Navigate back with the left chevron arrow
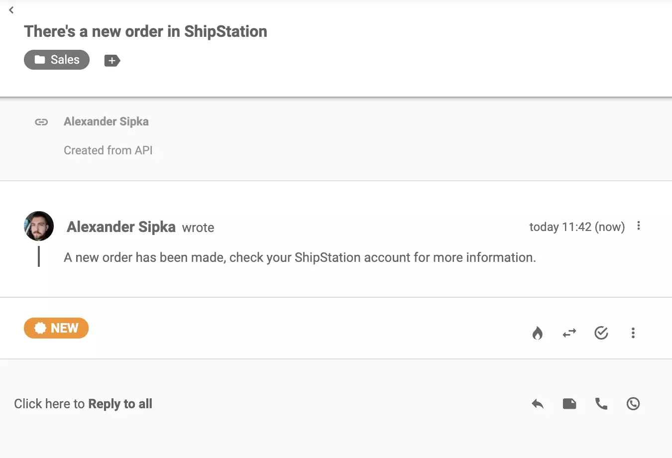This screenshot has height=458, width=672. tap(11, 10)
